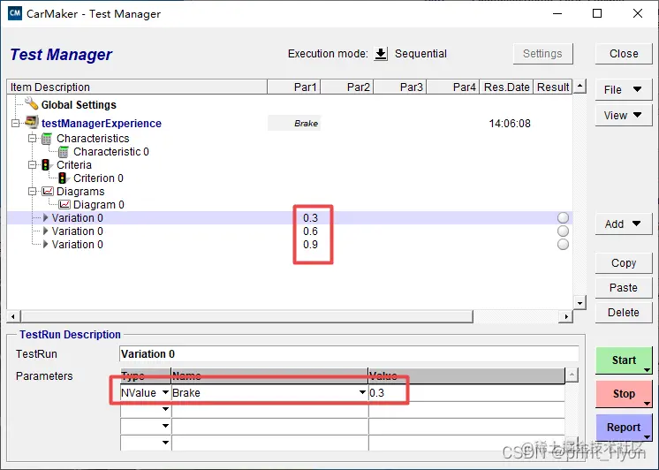Click the blue Report button
Screen dimensions: 659x470
click(624, 428)
